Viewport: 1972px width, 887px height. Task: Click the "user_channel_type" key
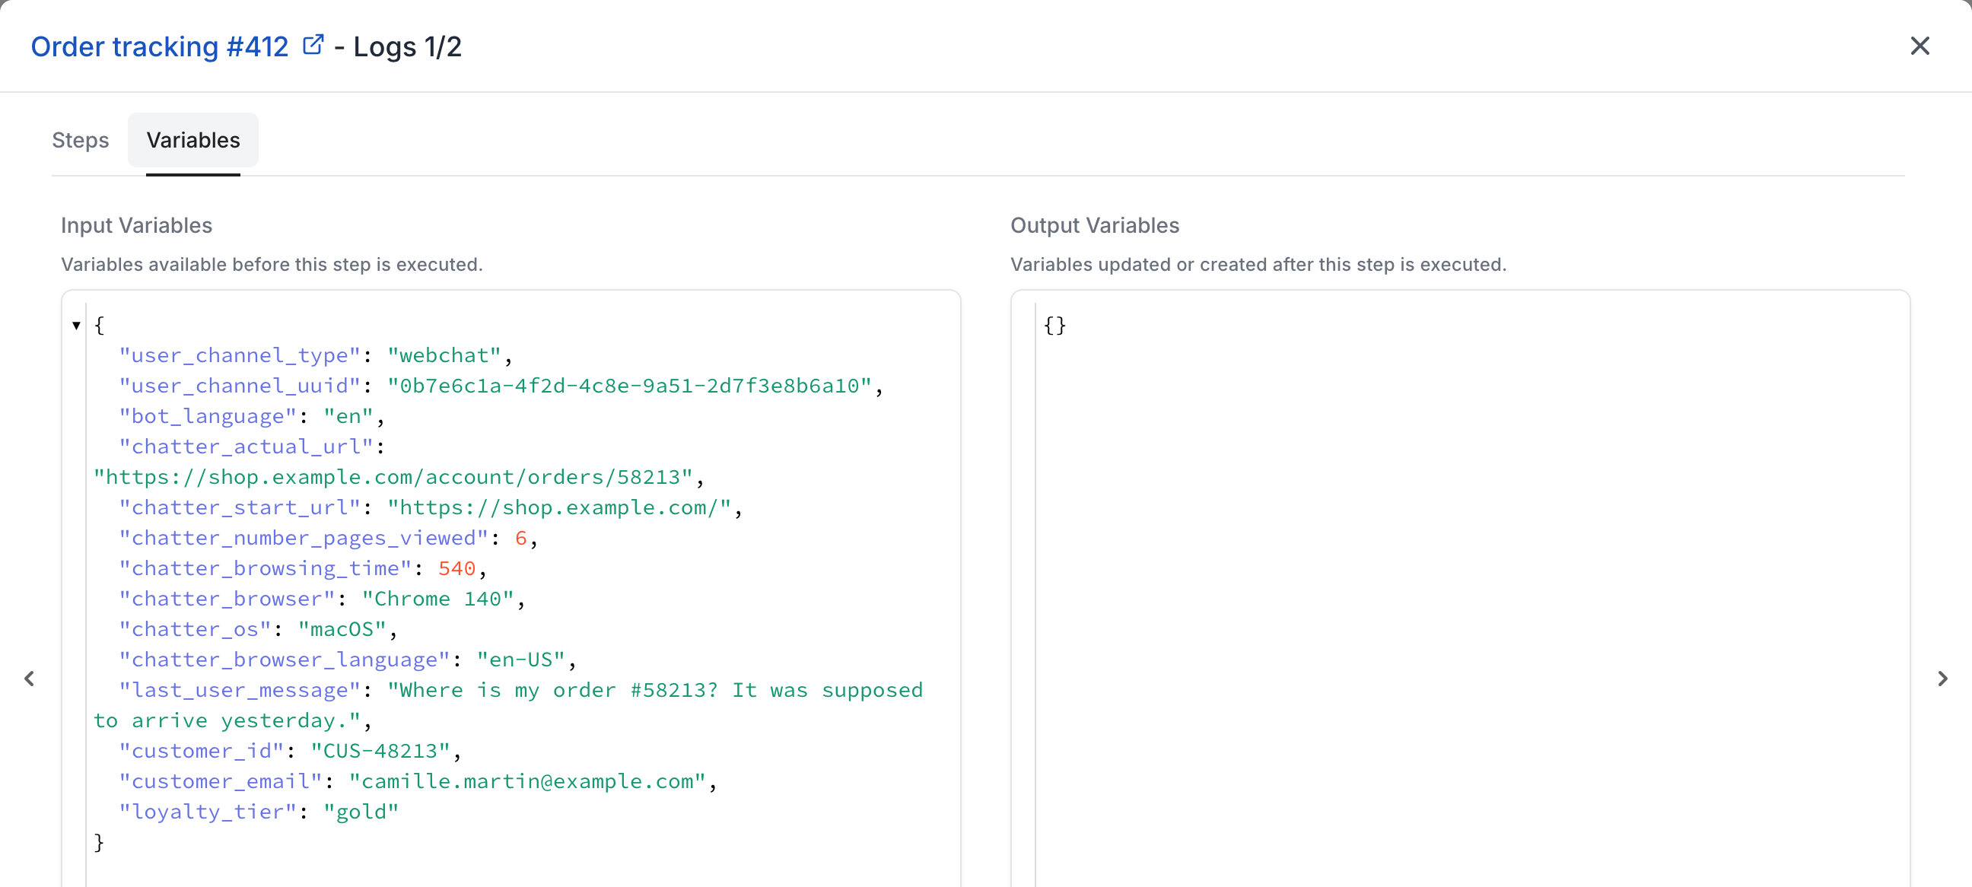(x=240, y=355)
